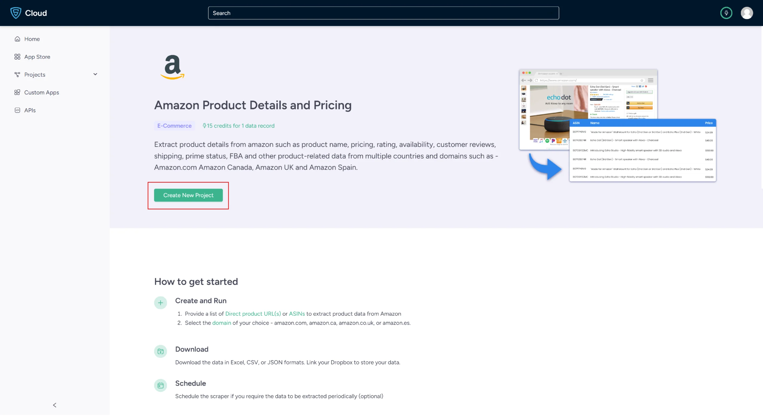Collapse the left sidebar panel
Screen dimensions: 763x416
[x=54, y=405]
